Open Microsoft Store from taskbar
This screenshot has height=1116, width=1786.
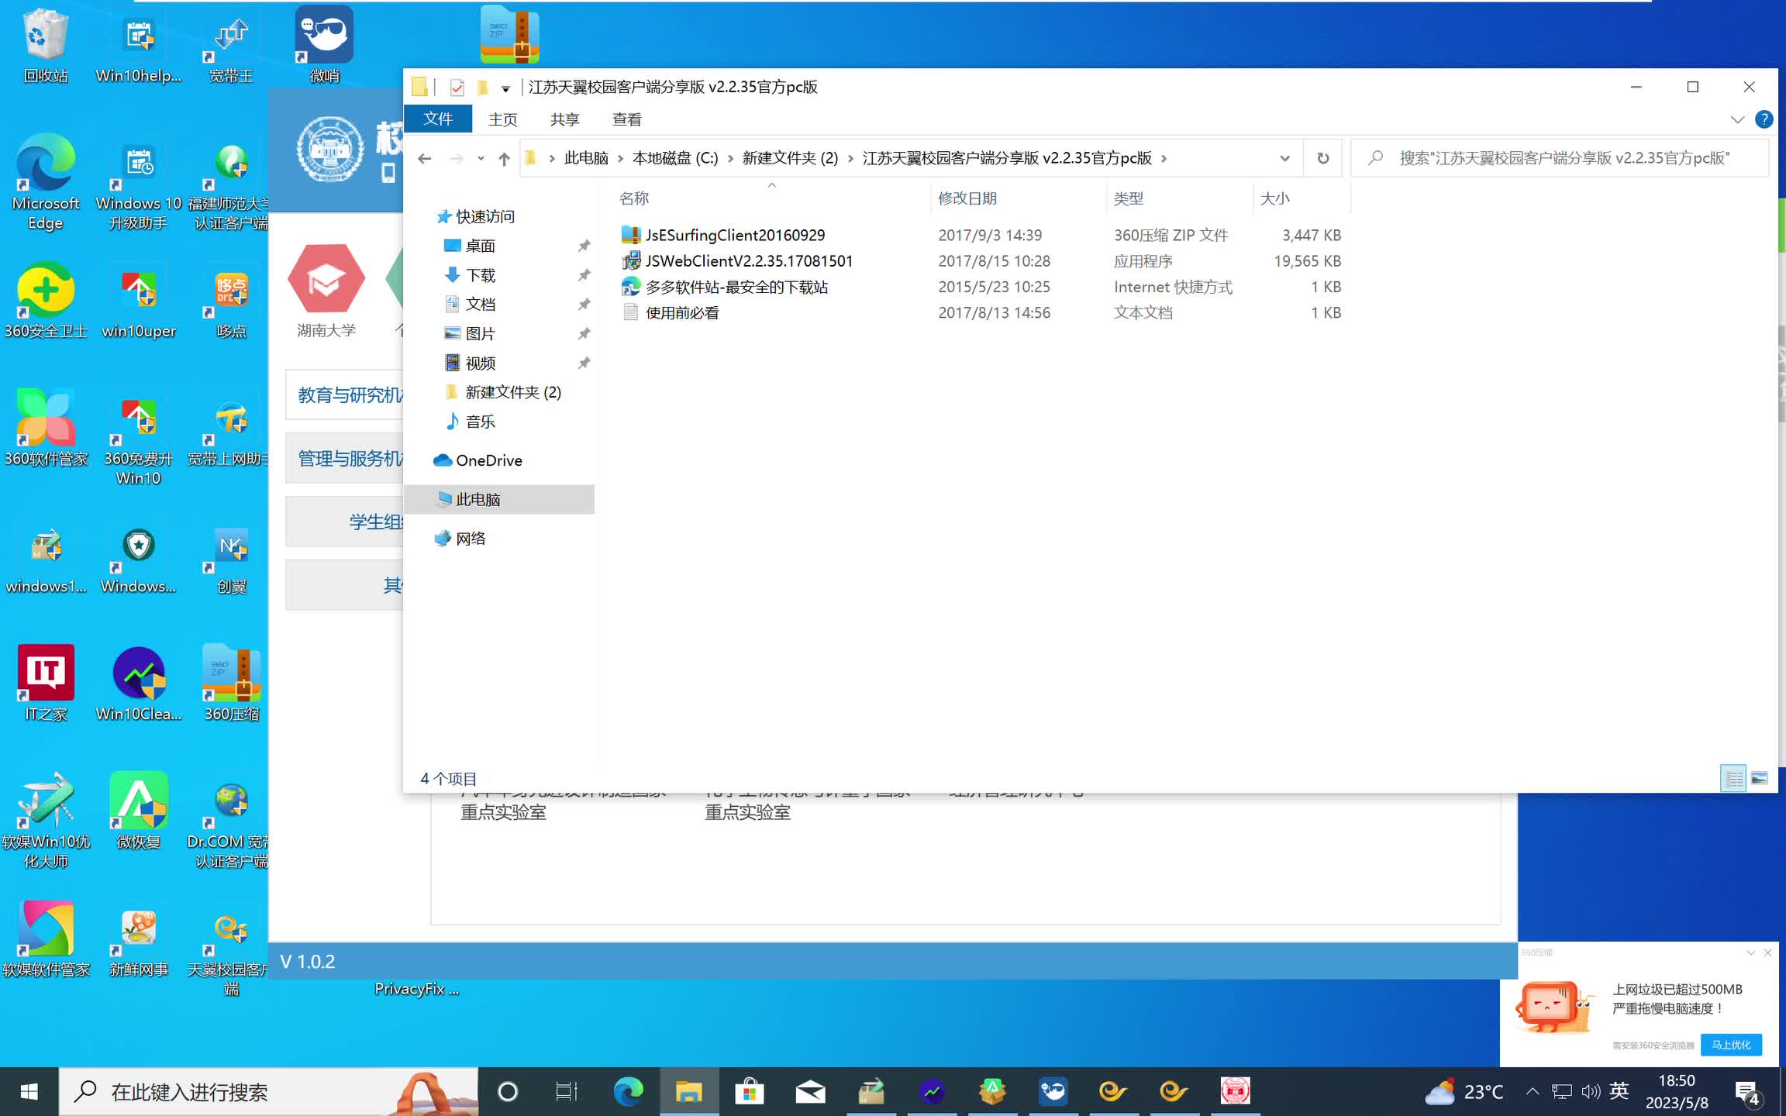coord(749,1092)
